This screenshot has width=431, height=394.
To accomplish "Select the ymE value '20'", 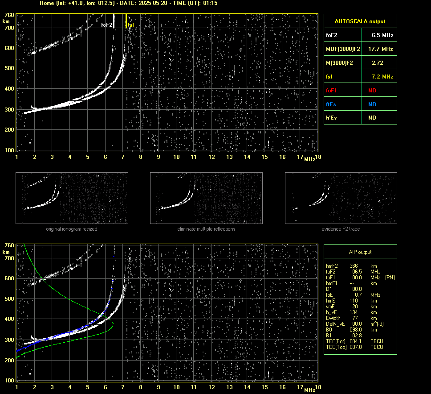I will (x=355, y=307).
